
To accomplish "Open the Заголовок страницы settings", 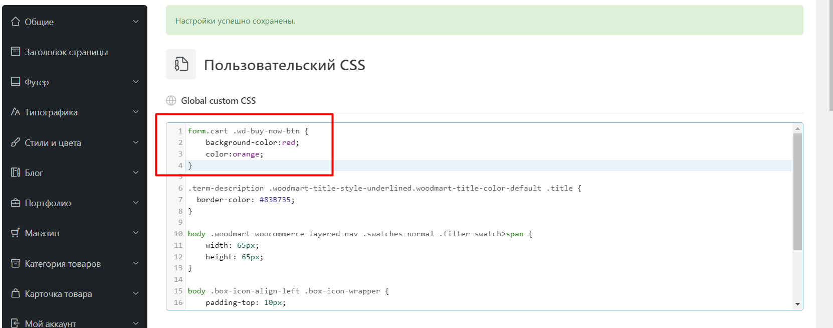I will (x=75, y=52).
